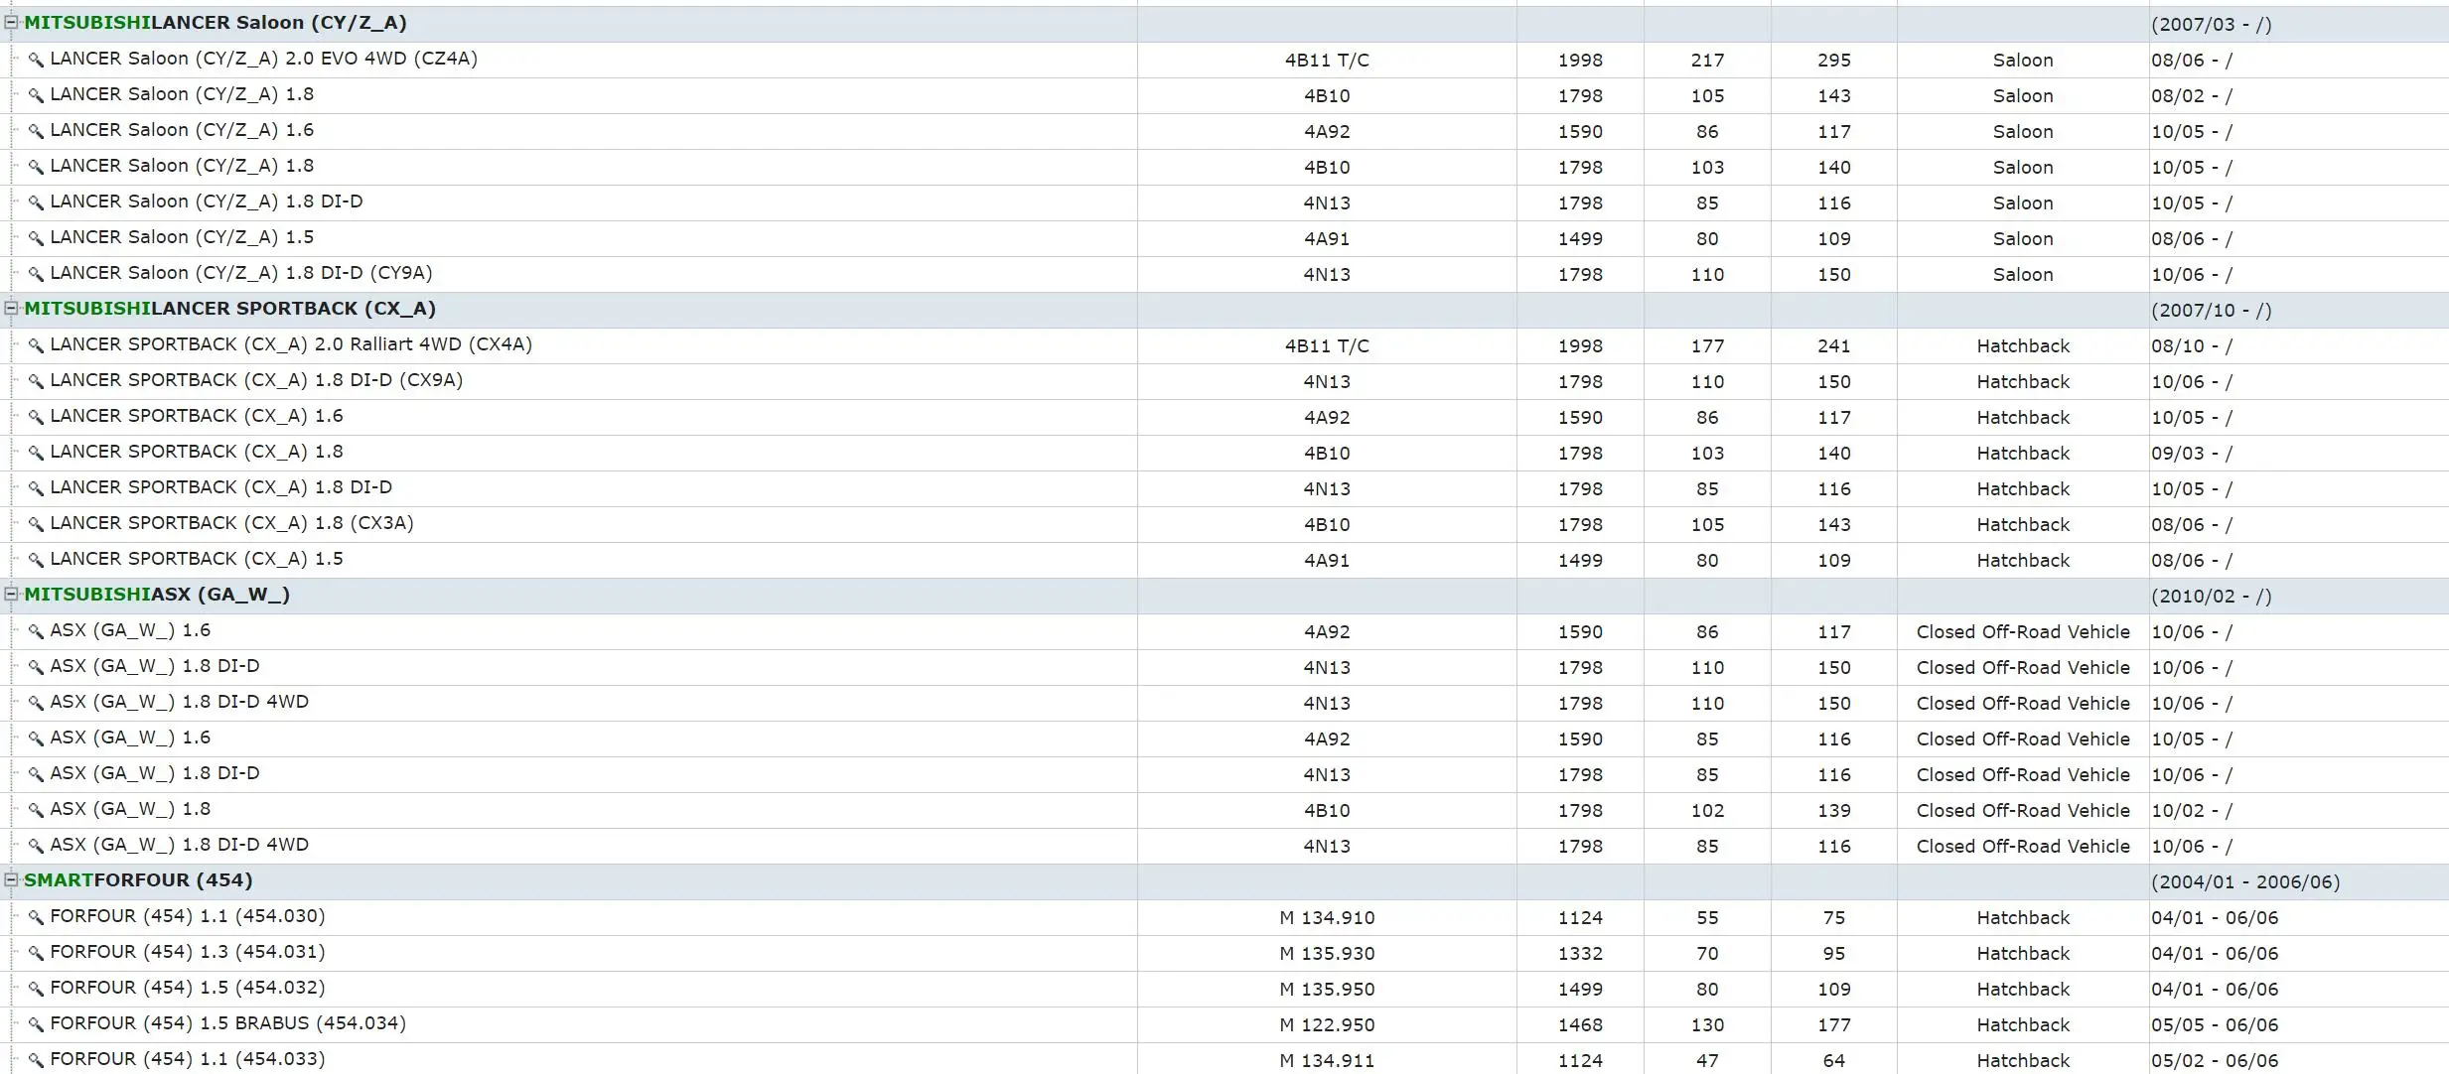Select LANCER Saloon (CY/Z_A) 1.5 row
The image size is (2449, 1074).
pyautogui.click(x=1224, y=238)
